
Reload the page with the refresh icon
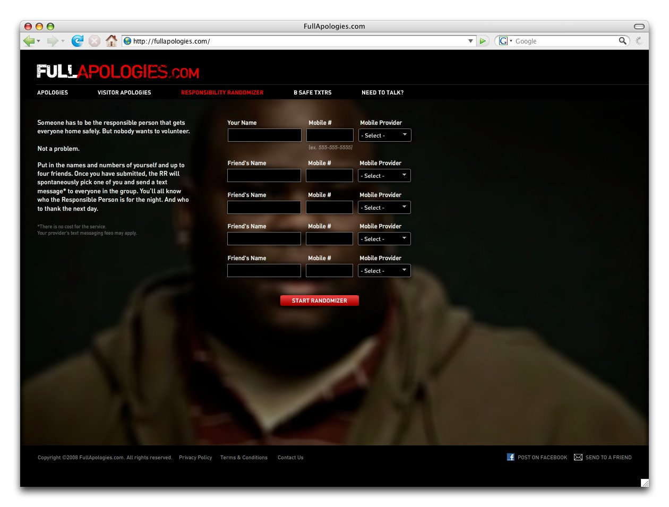pos(78,41)
